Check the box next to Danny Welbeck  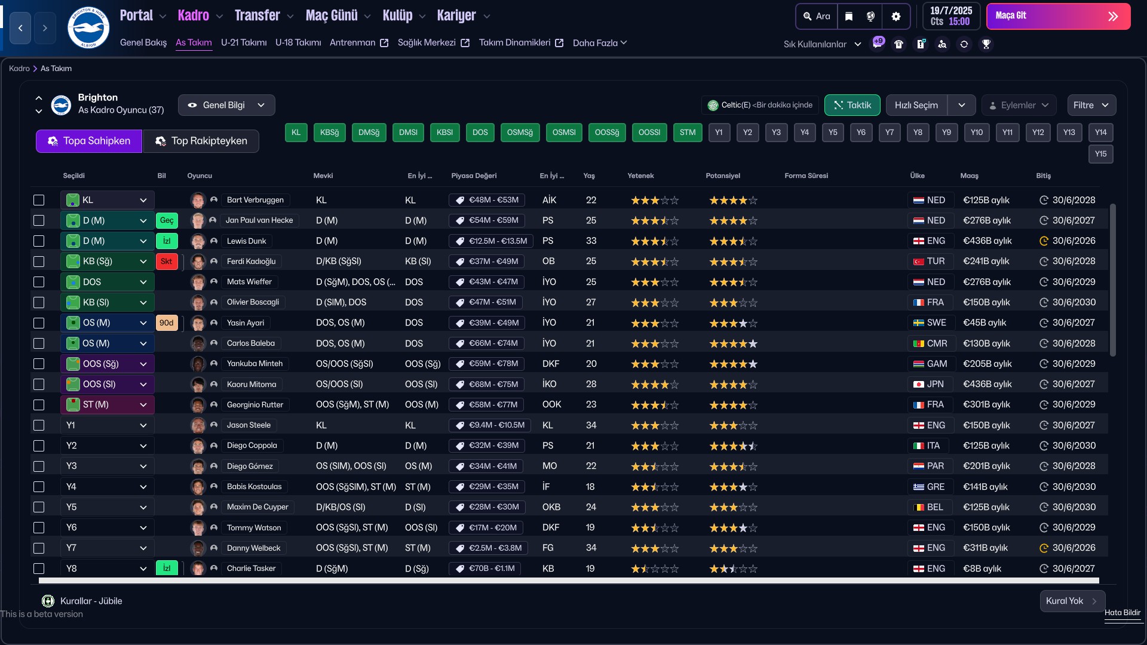coord(39,548)
